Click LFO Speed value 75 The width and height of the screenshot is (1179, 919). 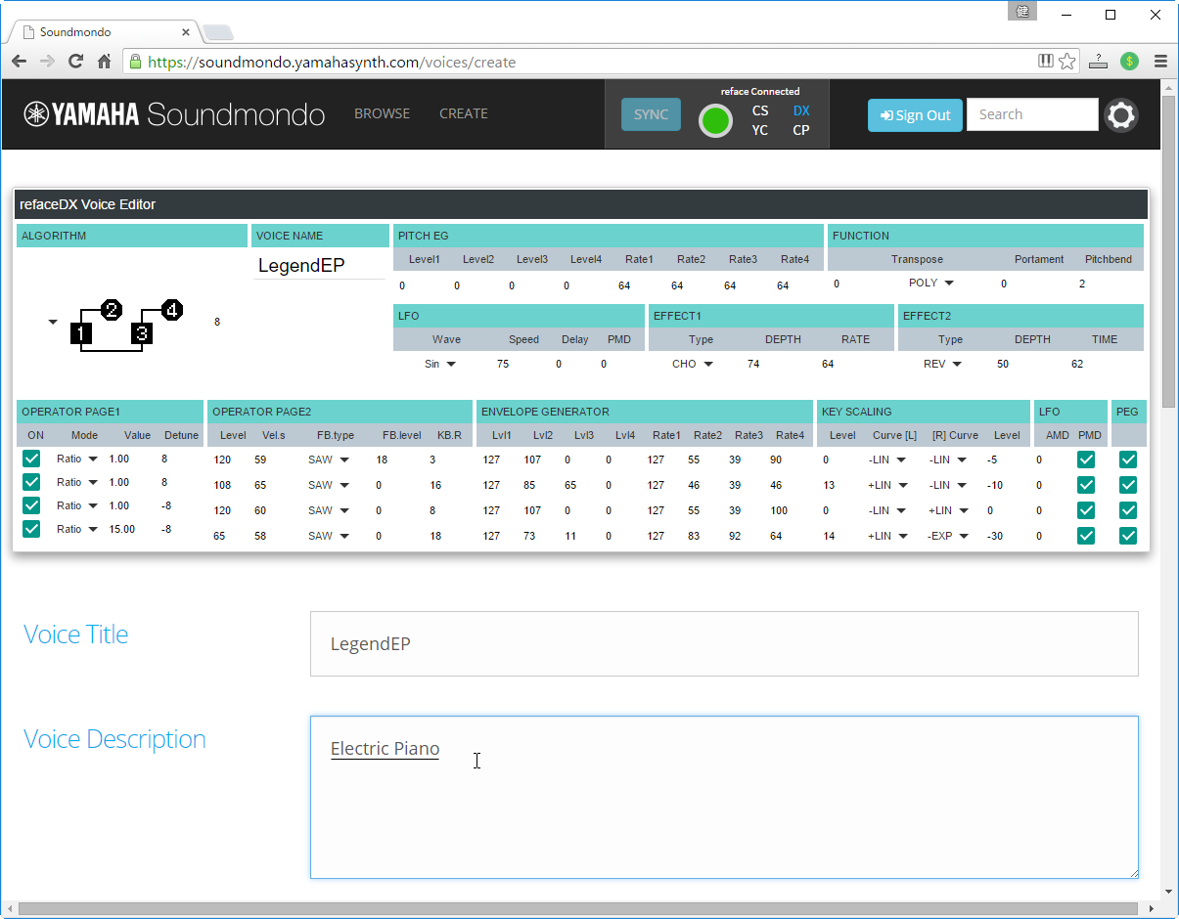coord(503,364)
